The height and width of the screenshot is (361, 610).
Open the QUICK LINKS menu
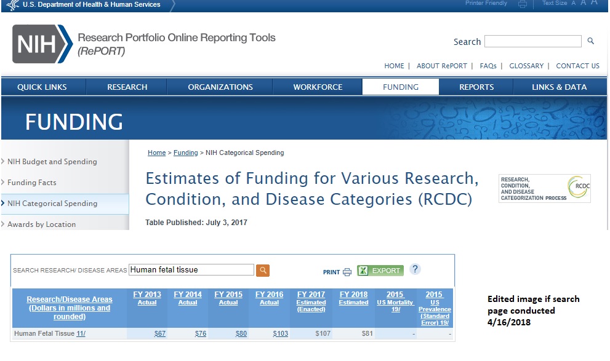(42, 87)
